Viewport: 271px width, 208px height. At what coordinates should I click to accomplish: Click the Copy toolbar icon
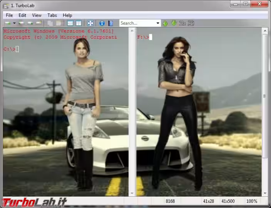(x=50, y=23)
